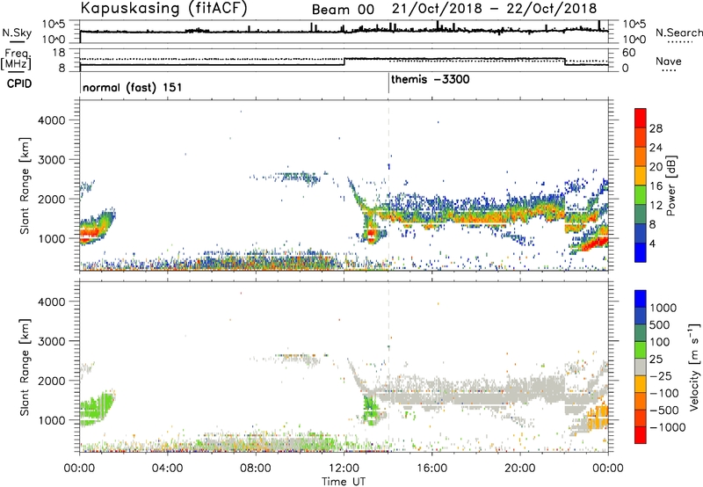Screen dimensions: 703x487
Task: Click the 16:00 time axis tick label
Action: [431, 469]
